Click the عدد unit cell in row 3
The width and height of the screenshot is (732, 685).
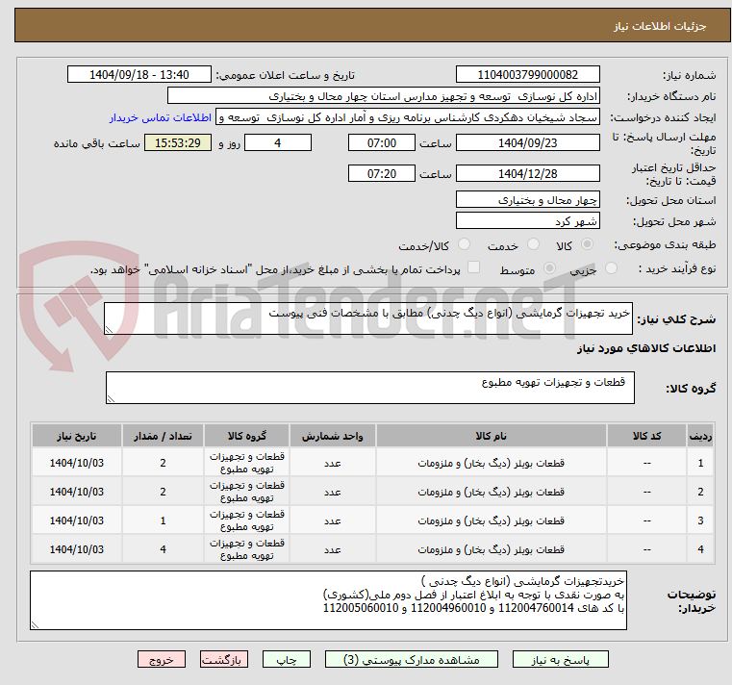[x=333, y=520]
